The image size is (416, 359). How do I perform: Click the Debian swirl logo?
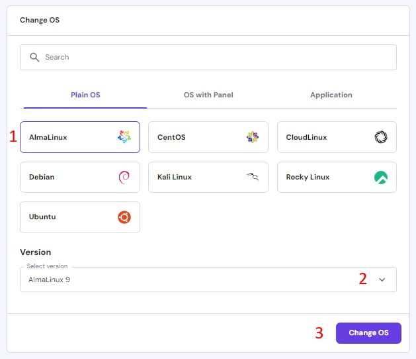(x=124, y=177)
